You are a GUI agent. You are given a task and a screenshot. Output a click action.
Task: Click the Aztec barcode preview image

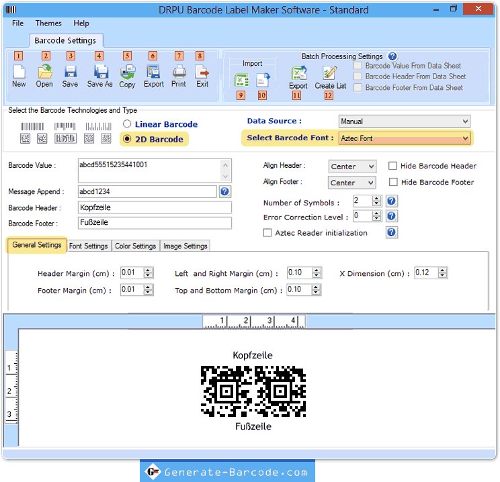[x=253, y=391]
